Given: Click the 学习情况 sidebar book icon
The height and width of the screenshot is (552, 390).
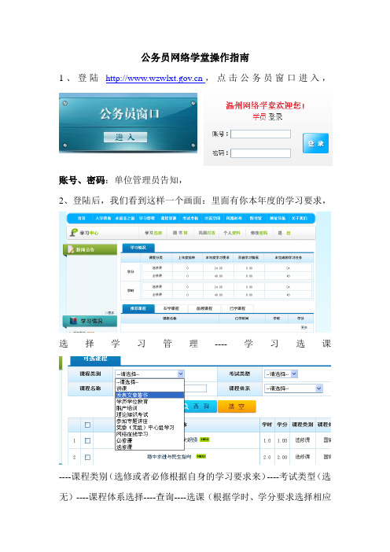Looking at the screenshot, I should pyautogui.click(x=73, y=321).
